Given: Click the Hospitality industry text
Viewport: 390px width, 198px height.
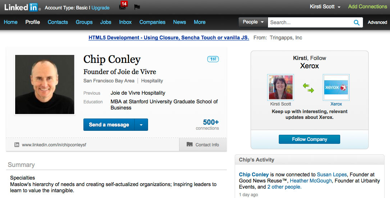Looking at the screenshot, I should tap(152, 81).
